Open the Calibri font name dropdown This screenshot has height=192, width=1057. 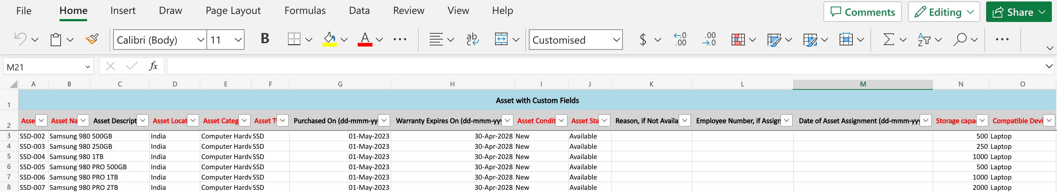click(x=201, y=40)
